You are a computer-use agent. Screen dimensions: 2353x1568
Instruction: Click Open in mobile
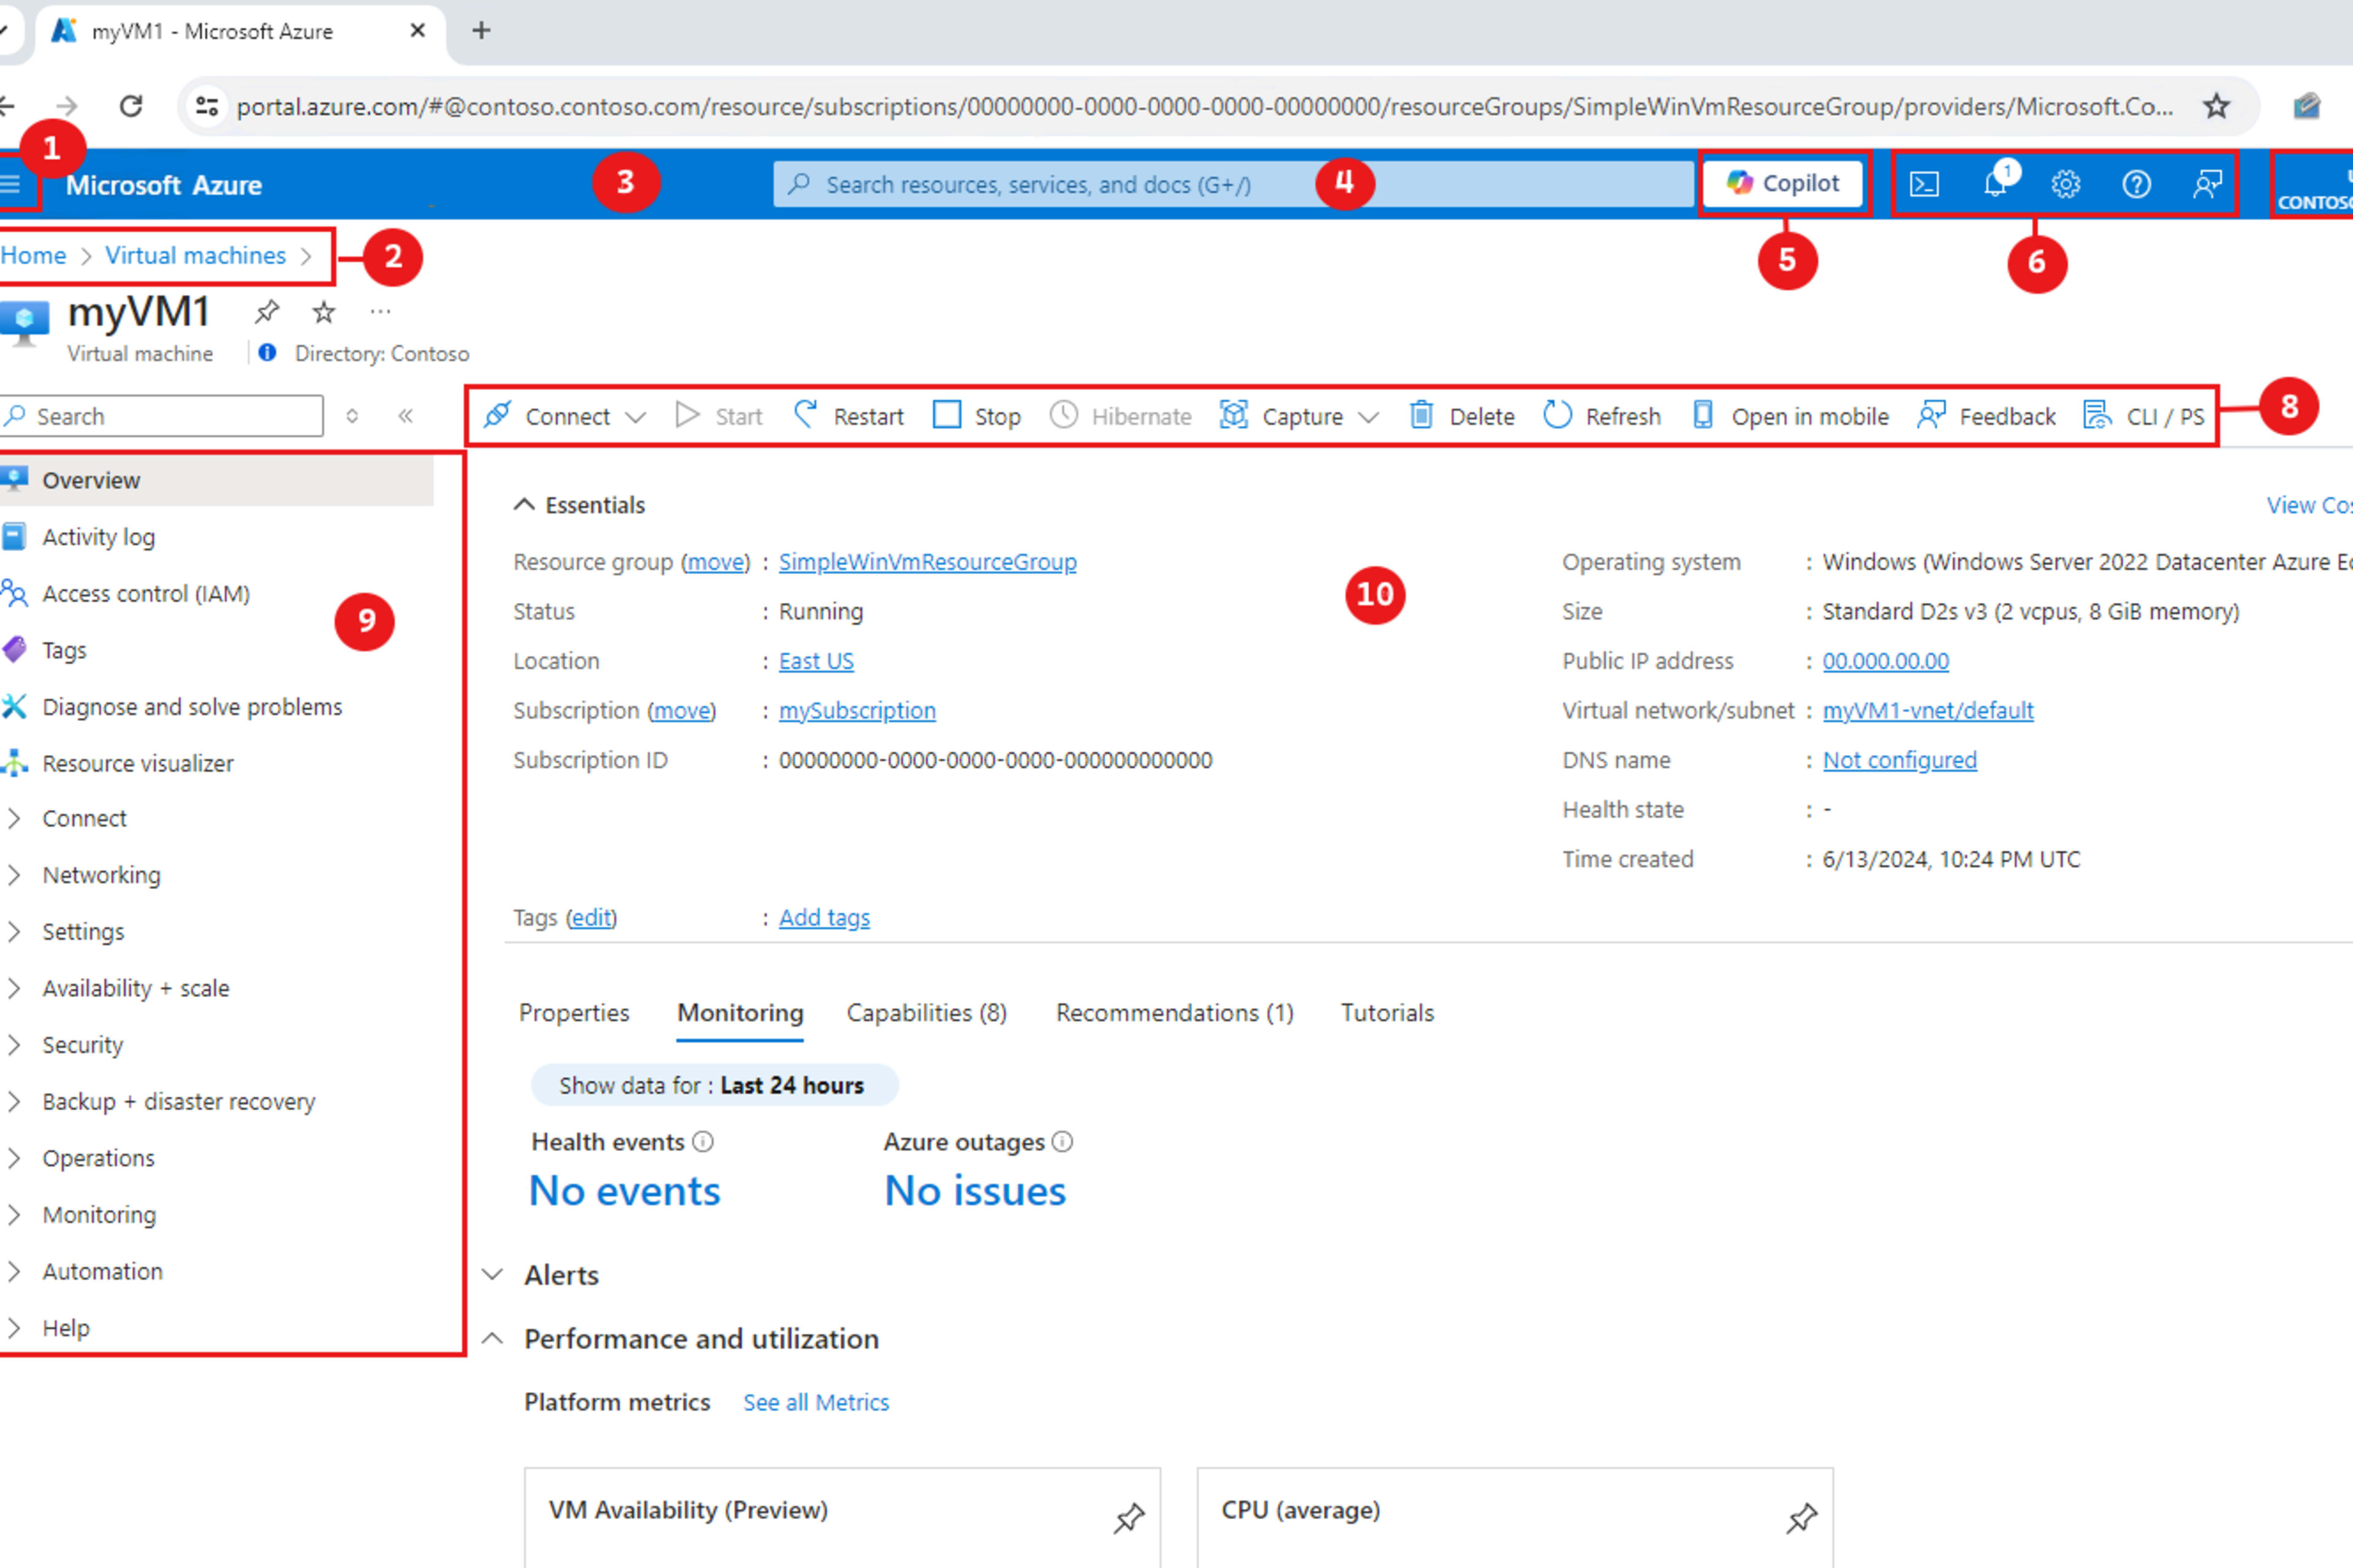(1790, 416)
